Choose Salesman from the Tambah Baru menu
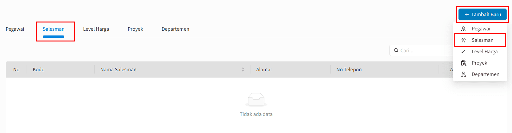The width and height of the screenshot is (512, 133). point(480,40)
